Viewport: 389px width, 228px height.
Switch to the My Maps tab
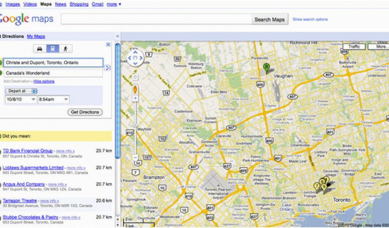[x=36, y=36]
